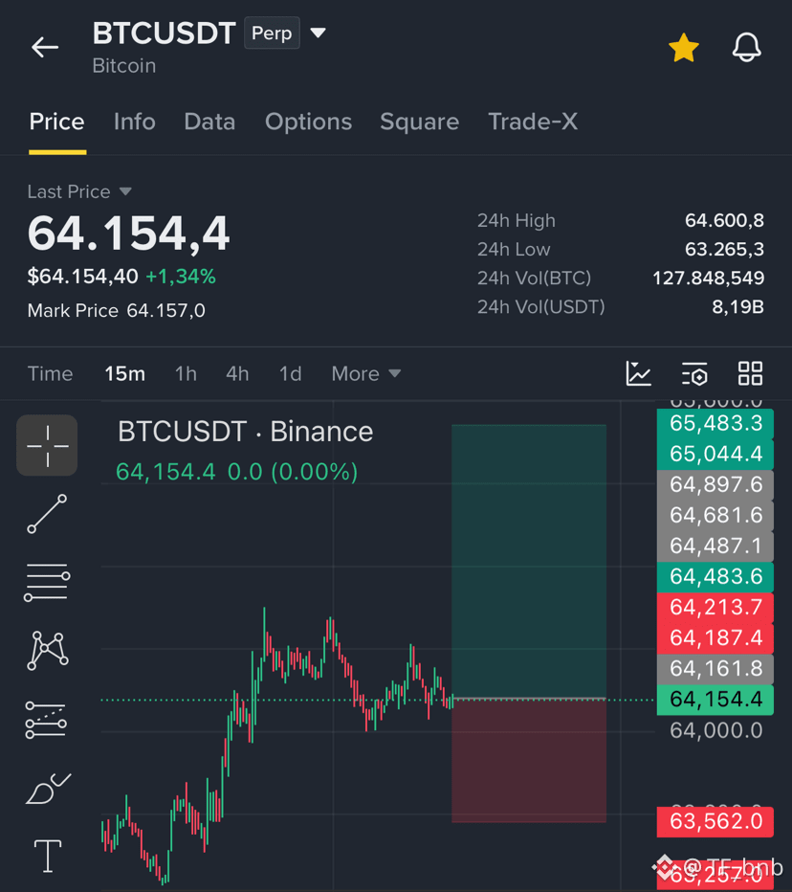Screen dimensions: 792x892
Task: Select the 1d interval
Action: pos(290,374)
